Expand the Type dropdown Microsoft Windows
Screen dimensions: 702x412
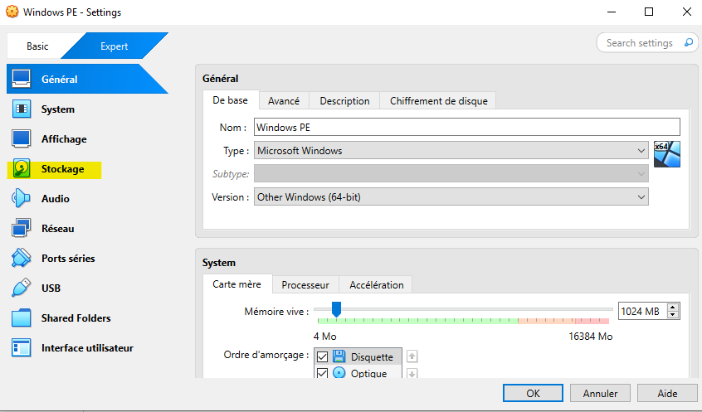[x=451, y=151]
